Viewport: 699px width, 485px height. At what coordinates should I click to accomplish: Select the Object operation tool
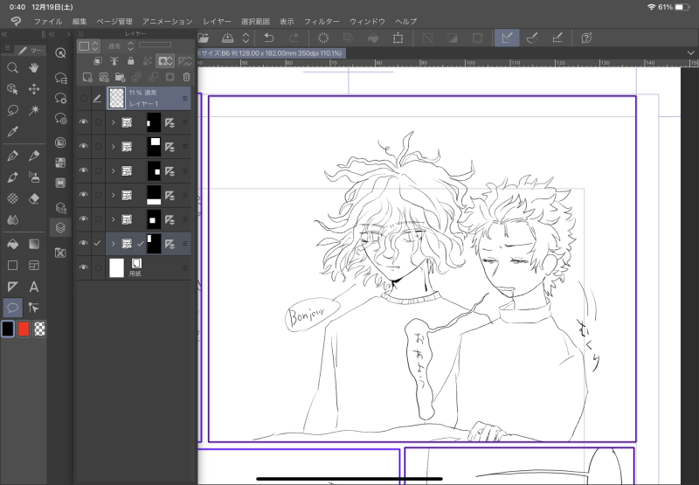tap(12, 89)
